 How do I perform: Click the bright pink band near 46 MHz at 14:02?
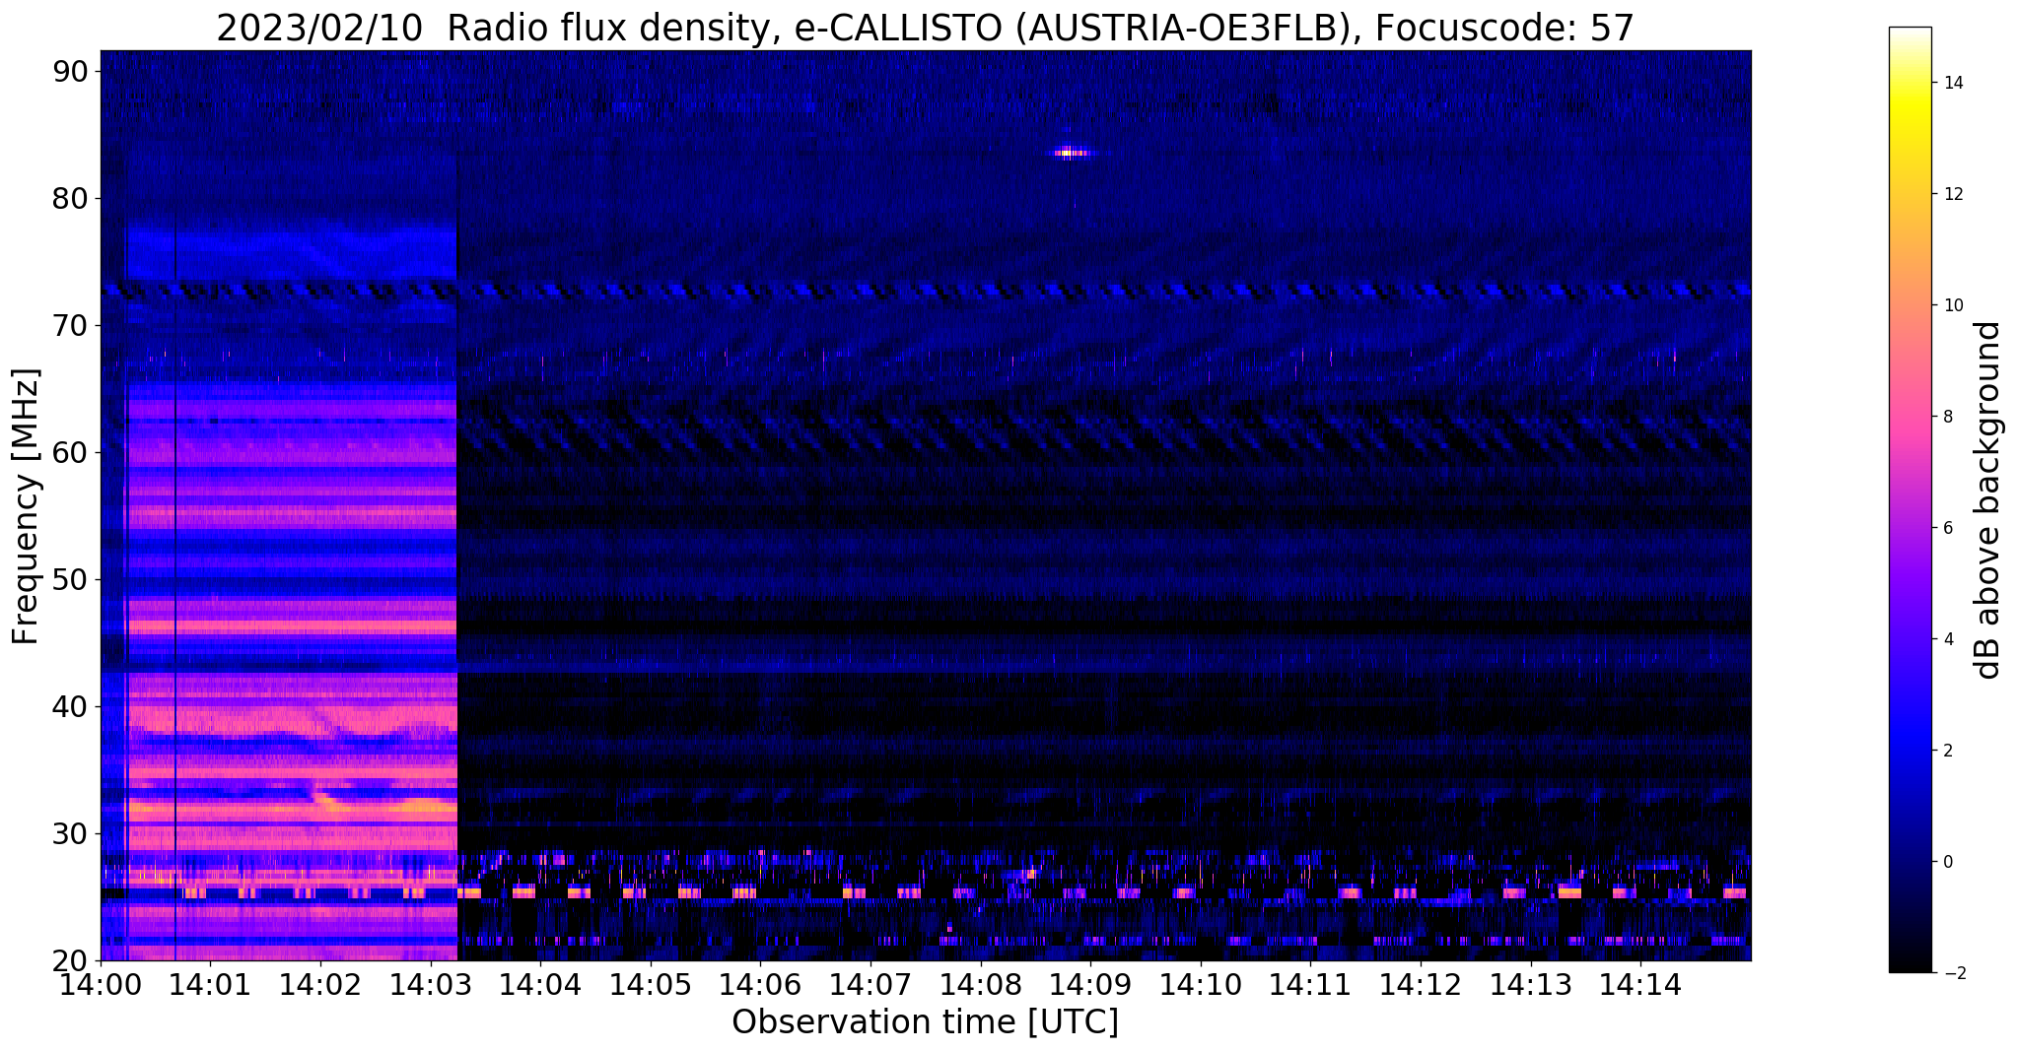293,624
